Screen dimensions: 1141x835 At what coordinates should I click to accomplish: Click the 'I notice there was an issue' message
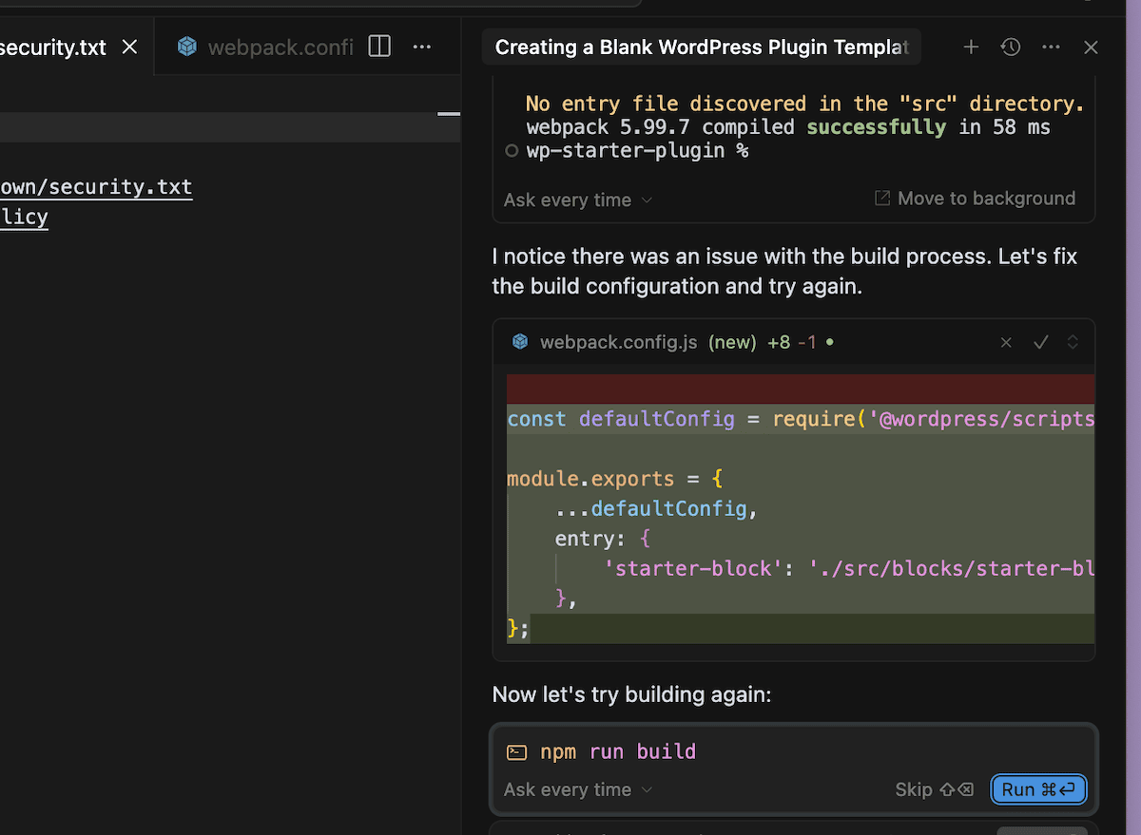784,271
